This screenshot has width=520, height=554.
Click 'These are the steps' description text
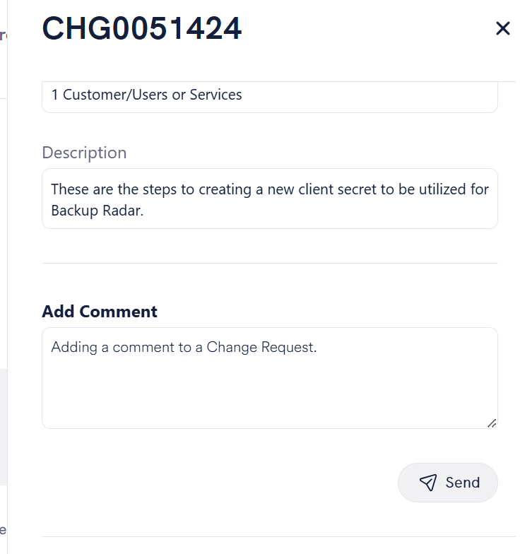[x=114, y=189]
